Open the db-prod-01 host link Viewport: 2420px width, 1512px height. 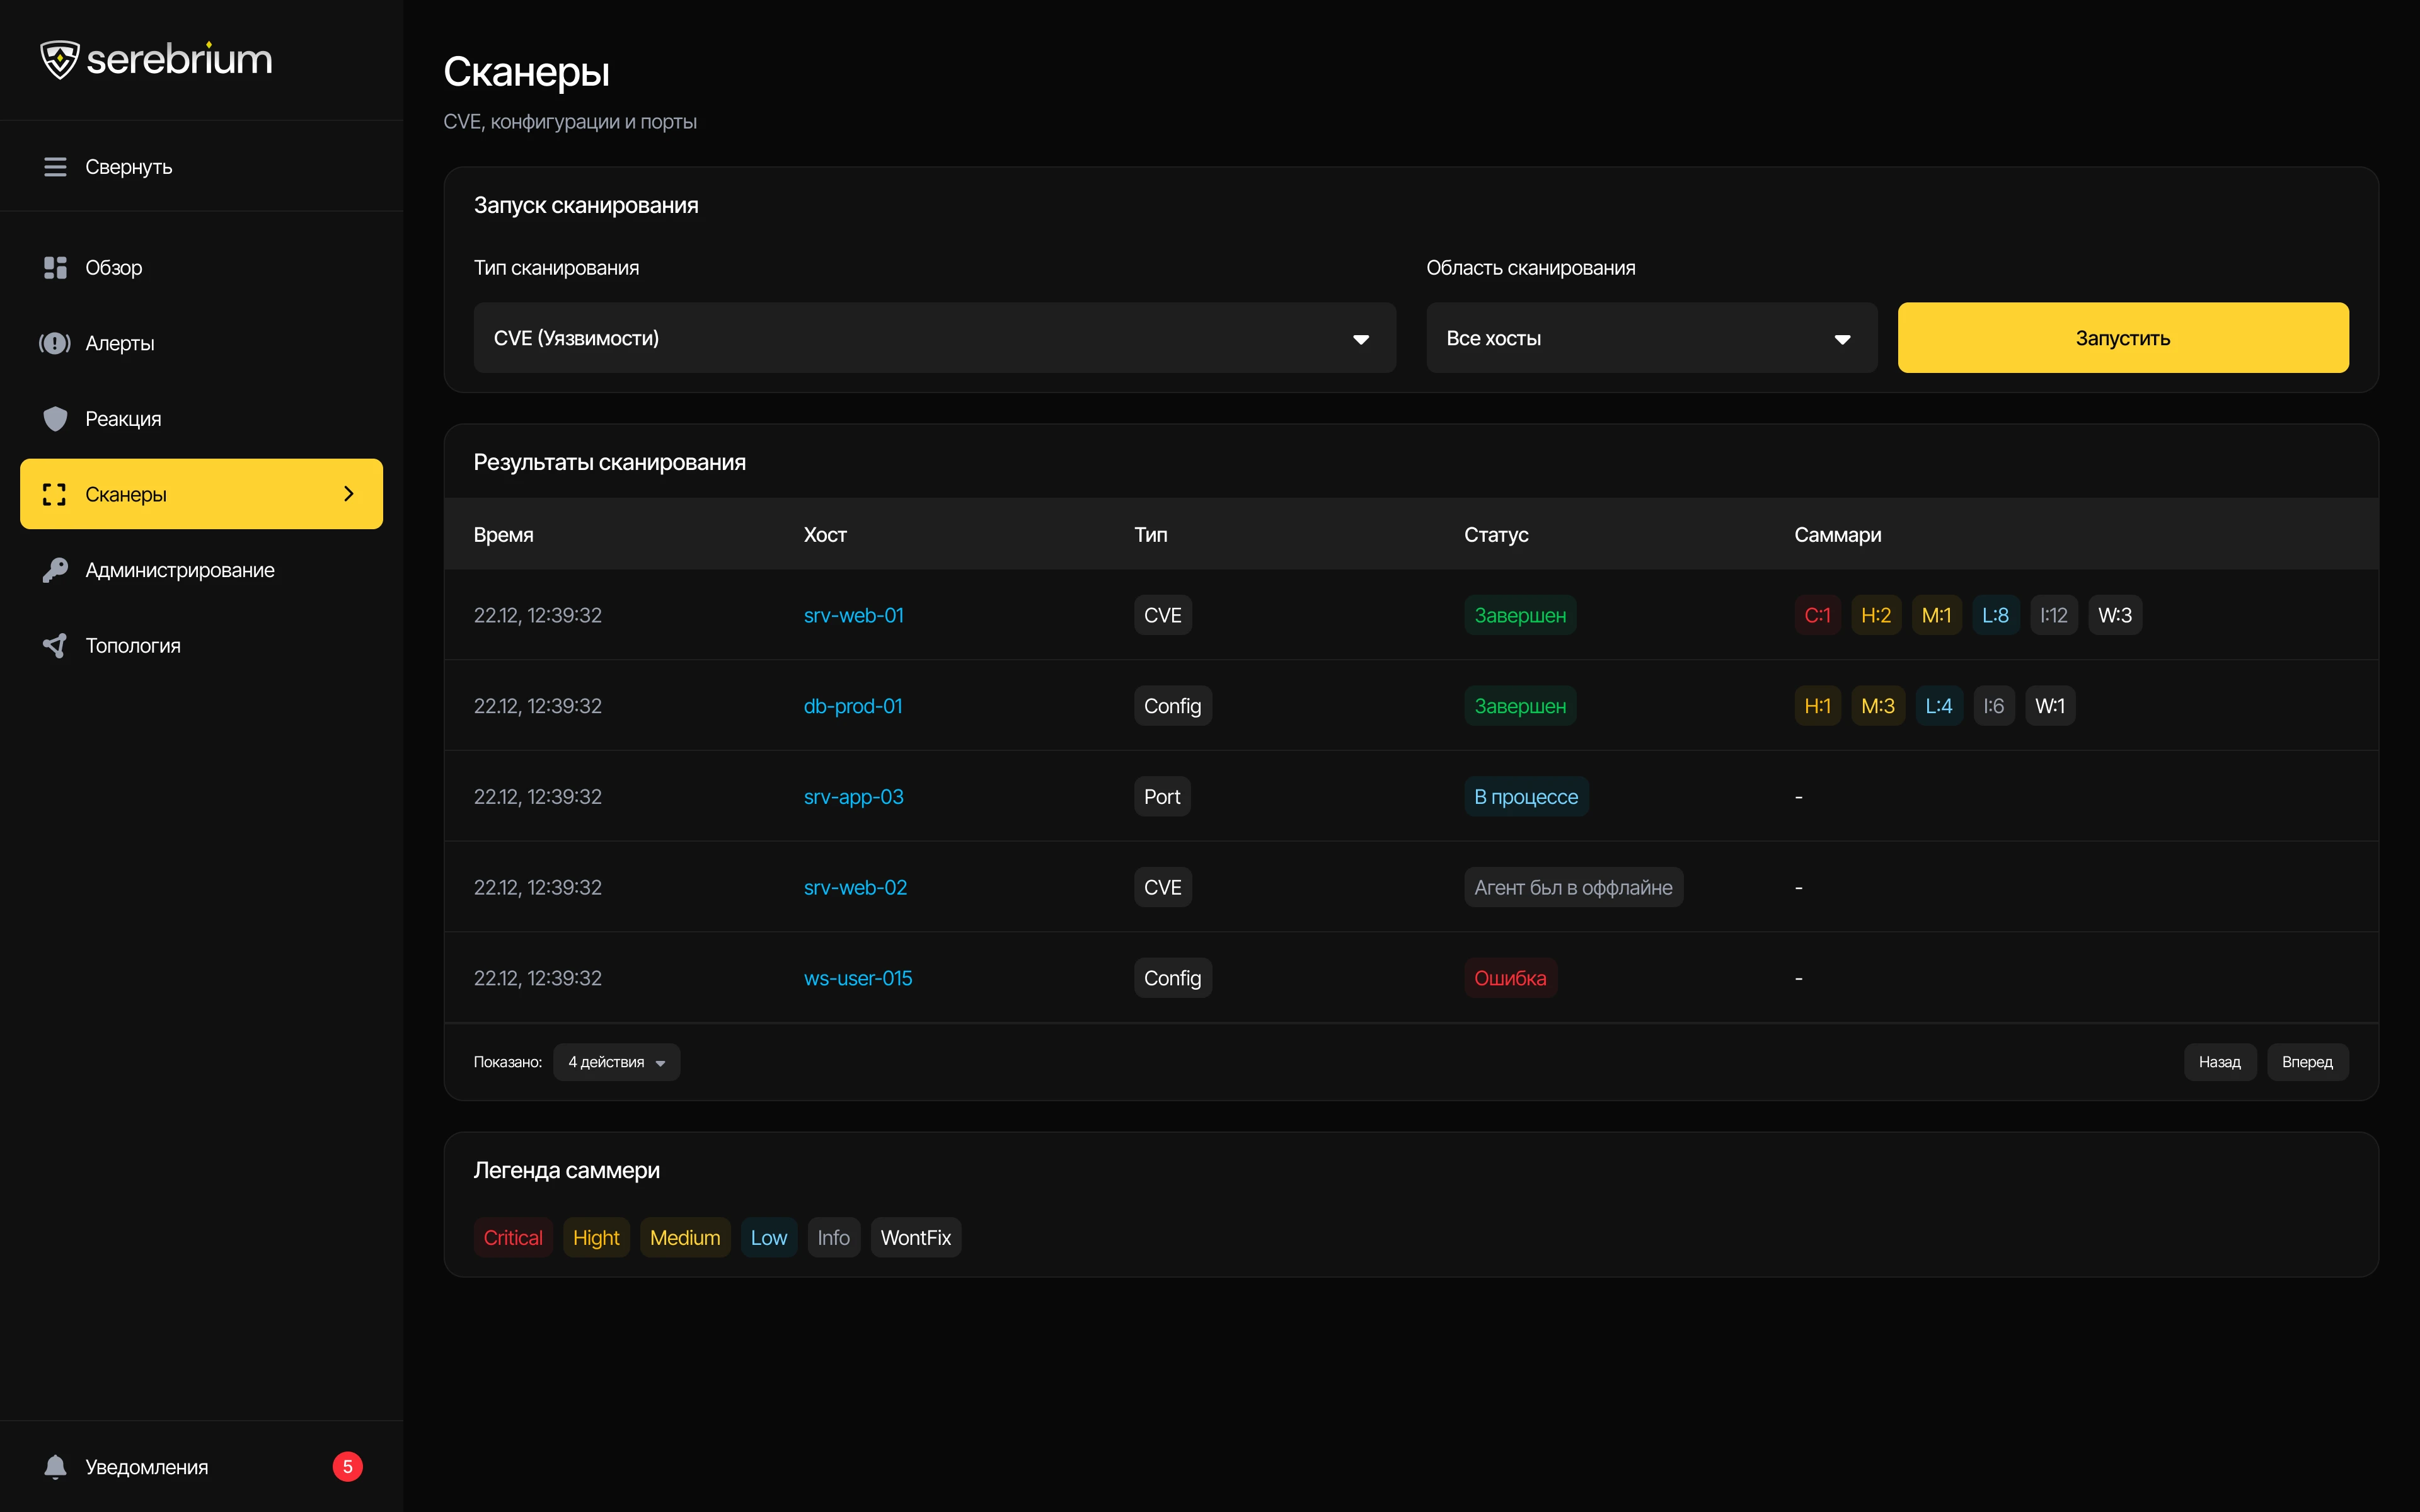coord(853,706)
